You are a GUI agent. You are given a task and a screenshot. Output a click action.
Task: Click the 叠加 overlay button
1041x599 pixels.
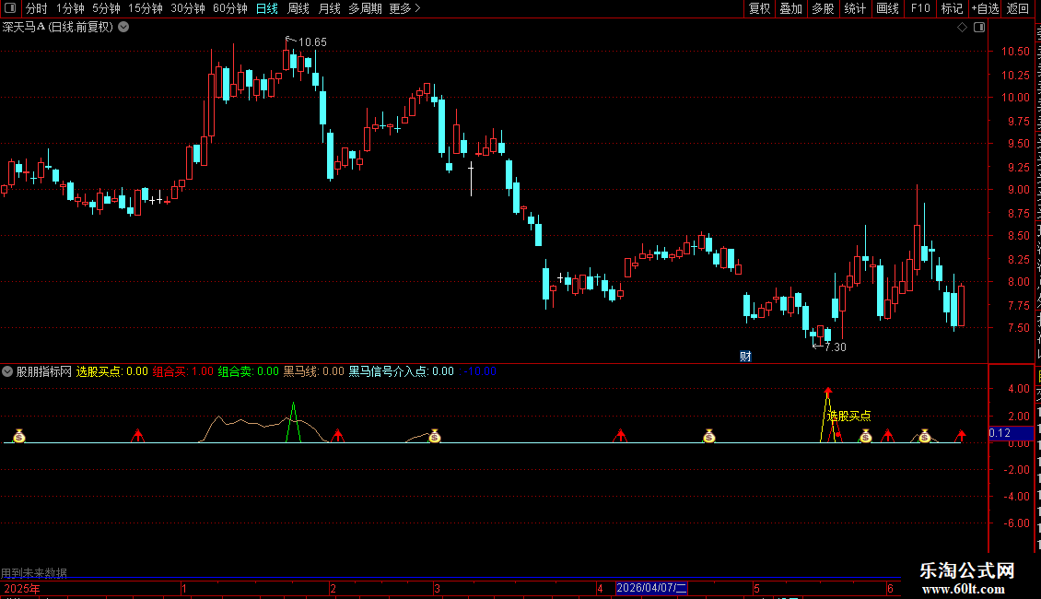791,8
